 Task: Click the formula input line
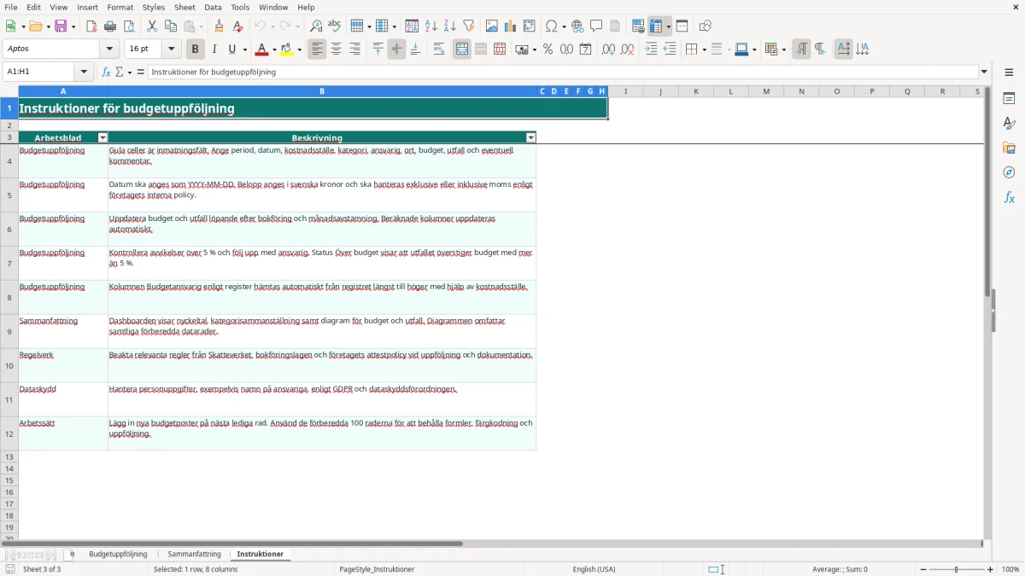click(x=563, y=73)
